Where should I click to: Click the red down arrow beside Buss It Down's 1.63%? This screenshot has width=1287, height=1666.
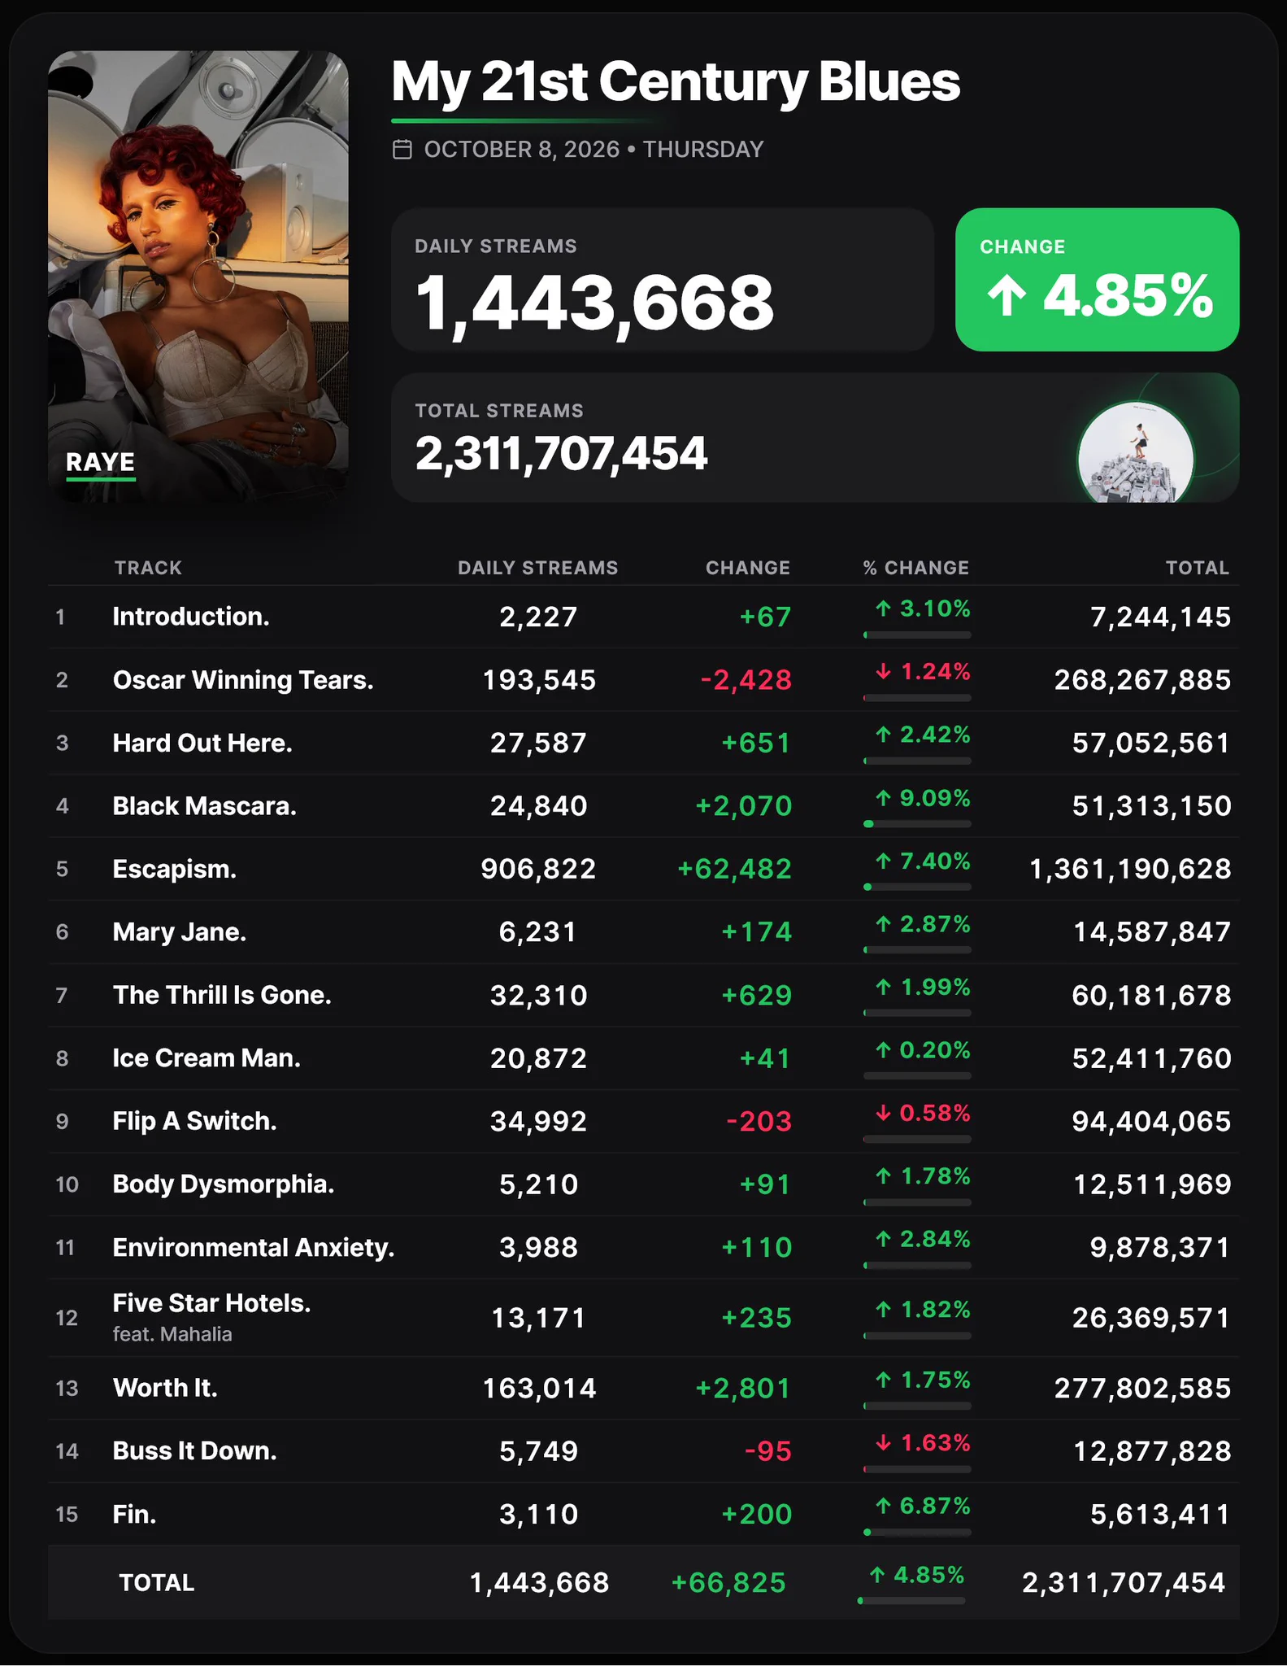883,1443
